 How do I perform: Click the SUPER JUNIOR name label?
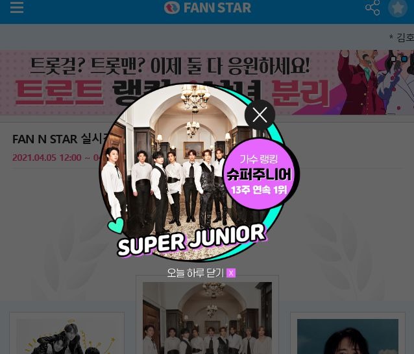(191, 239)
